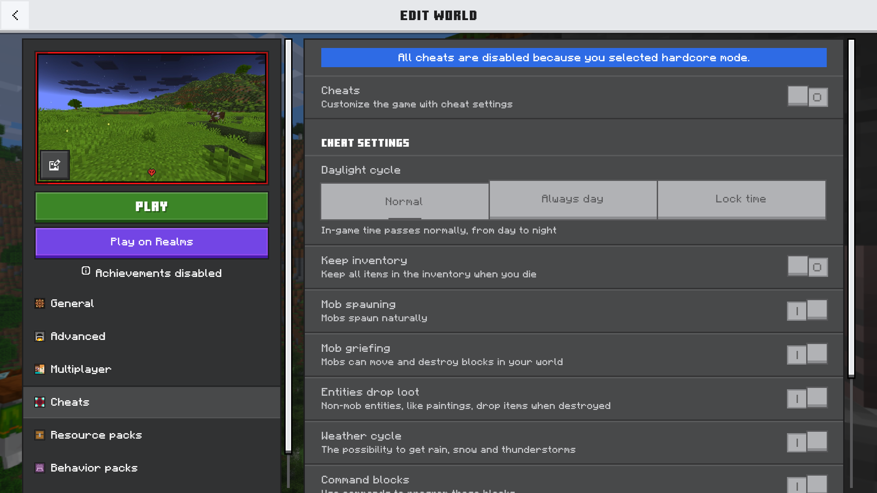Switch to Advanced settings tab
The height and width of the screenshot is (493, 877).
click(152, 336)
